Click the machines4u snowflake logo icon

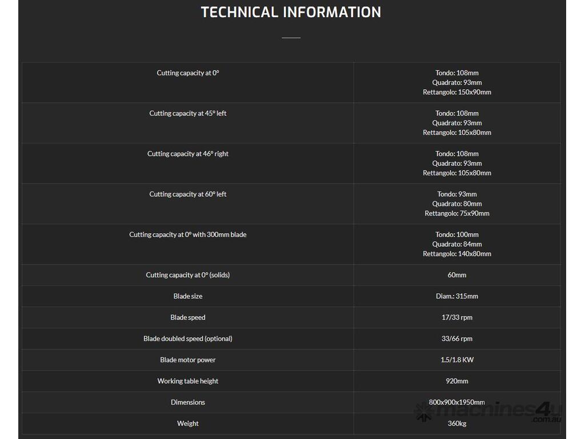click(x=424, y=412)
